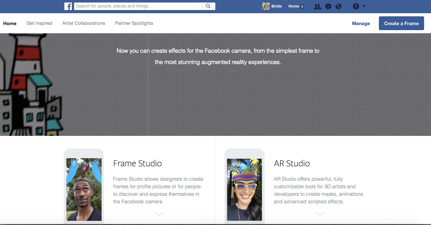The height and width of the screenshot is (225, 431).
Task: Expand the Frame Studio chevron
Action: pos(159,214)
